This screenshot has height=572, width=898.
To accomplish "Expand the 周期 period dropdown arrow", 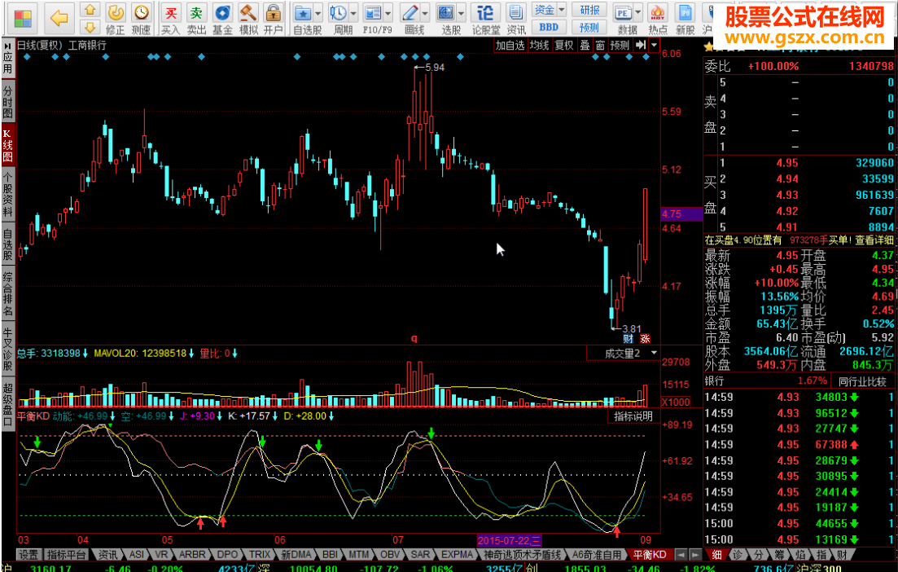I will (353, 12).
